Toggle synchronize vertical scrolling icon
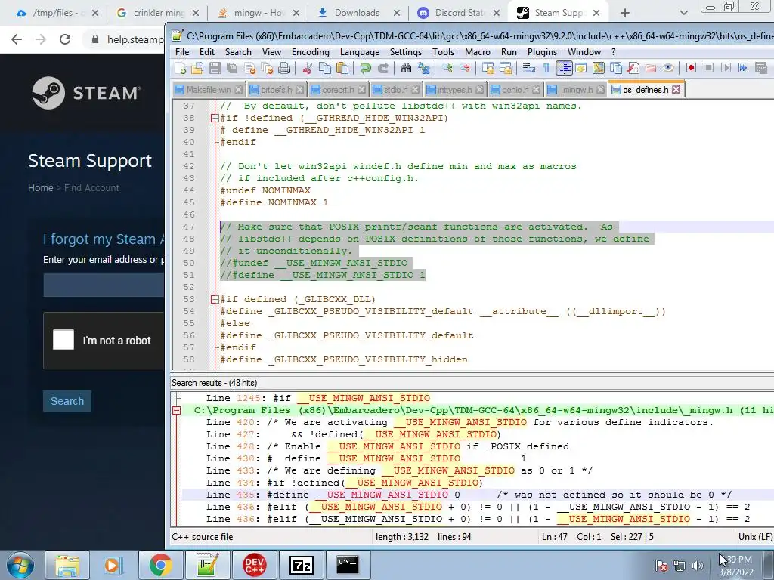Screen dimensions: 774x580 tap(488, 68)
